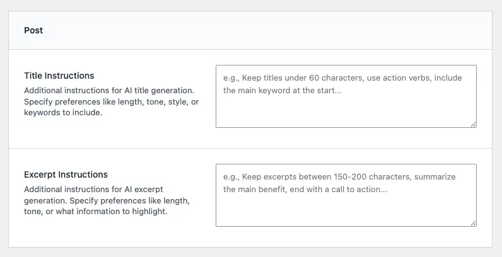
Task: Click the AI title generation description text
Action: [108, 91]
